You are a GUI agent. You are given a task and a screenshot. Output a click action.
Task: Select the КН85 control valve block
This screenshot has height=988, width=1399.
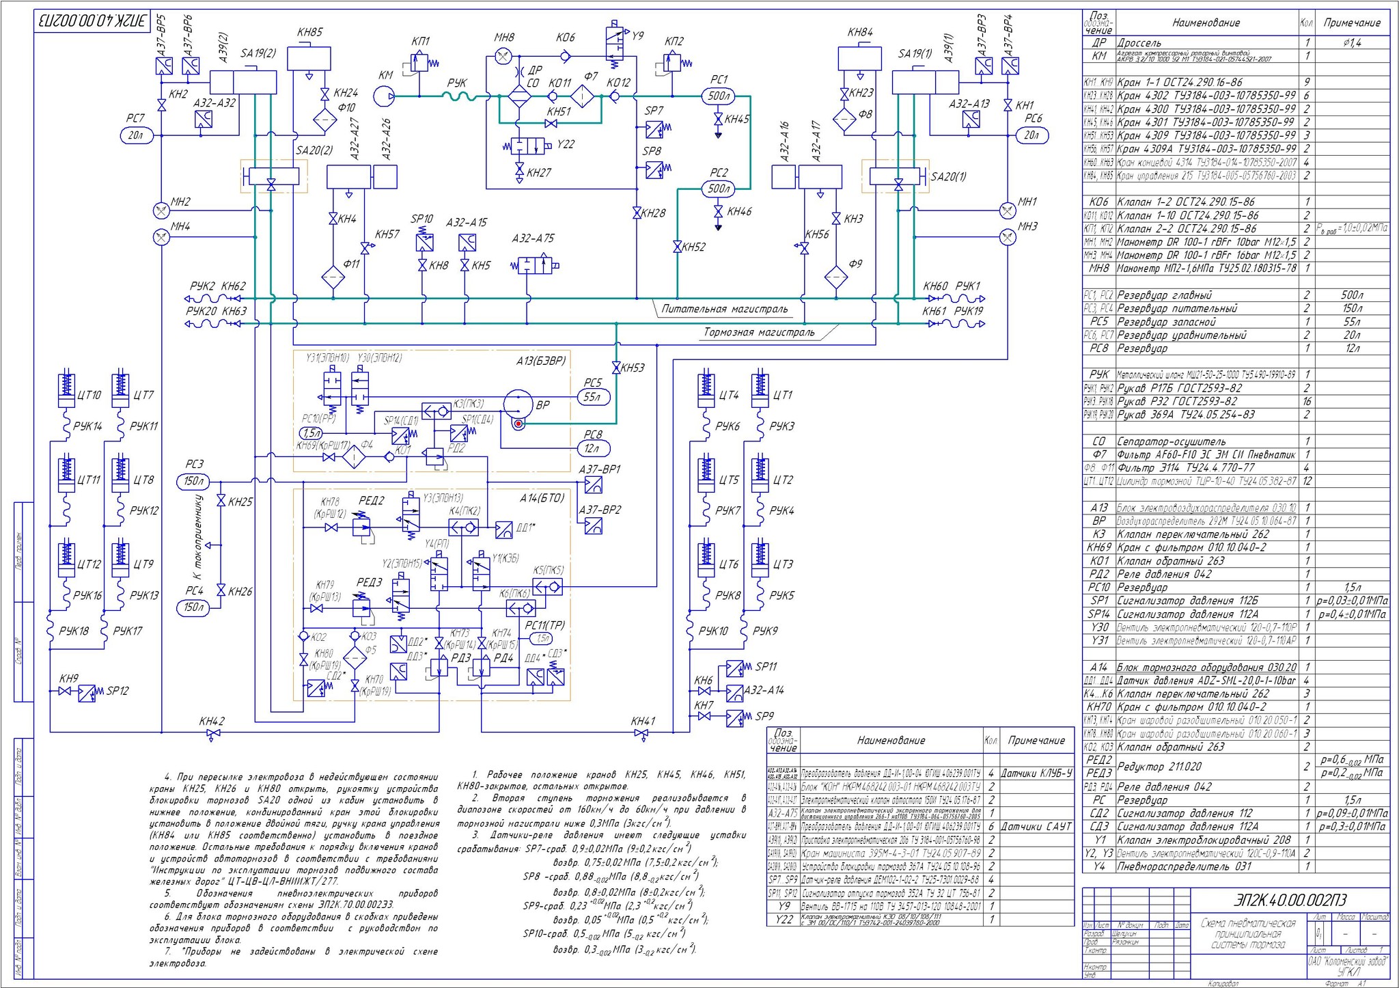(x=309, y=59)
